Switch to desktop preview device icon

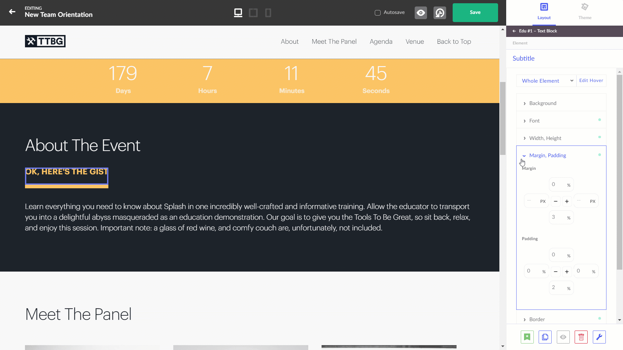point(238,13)
